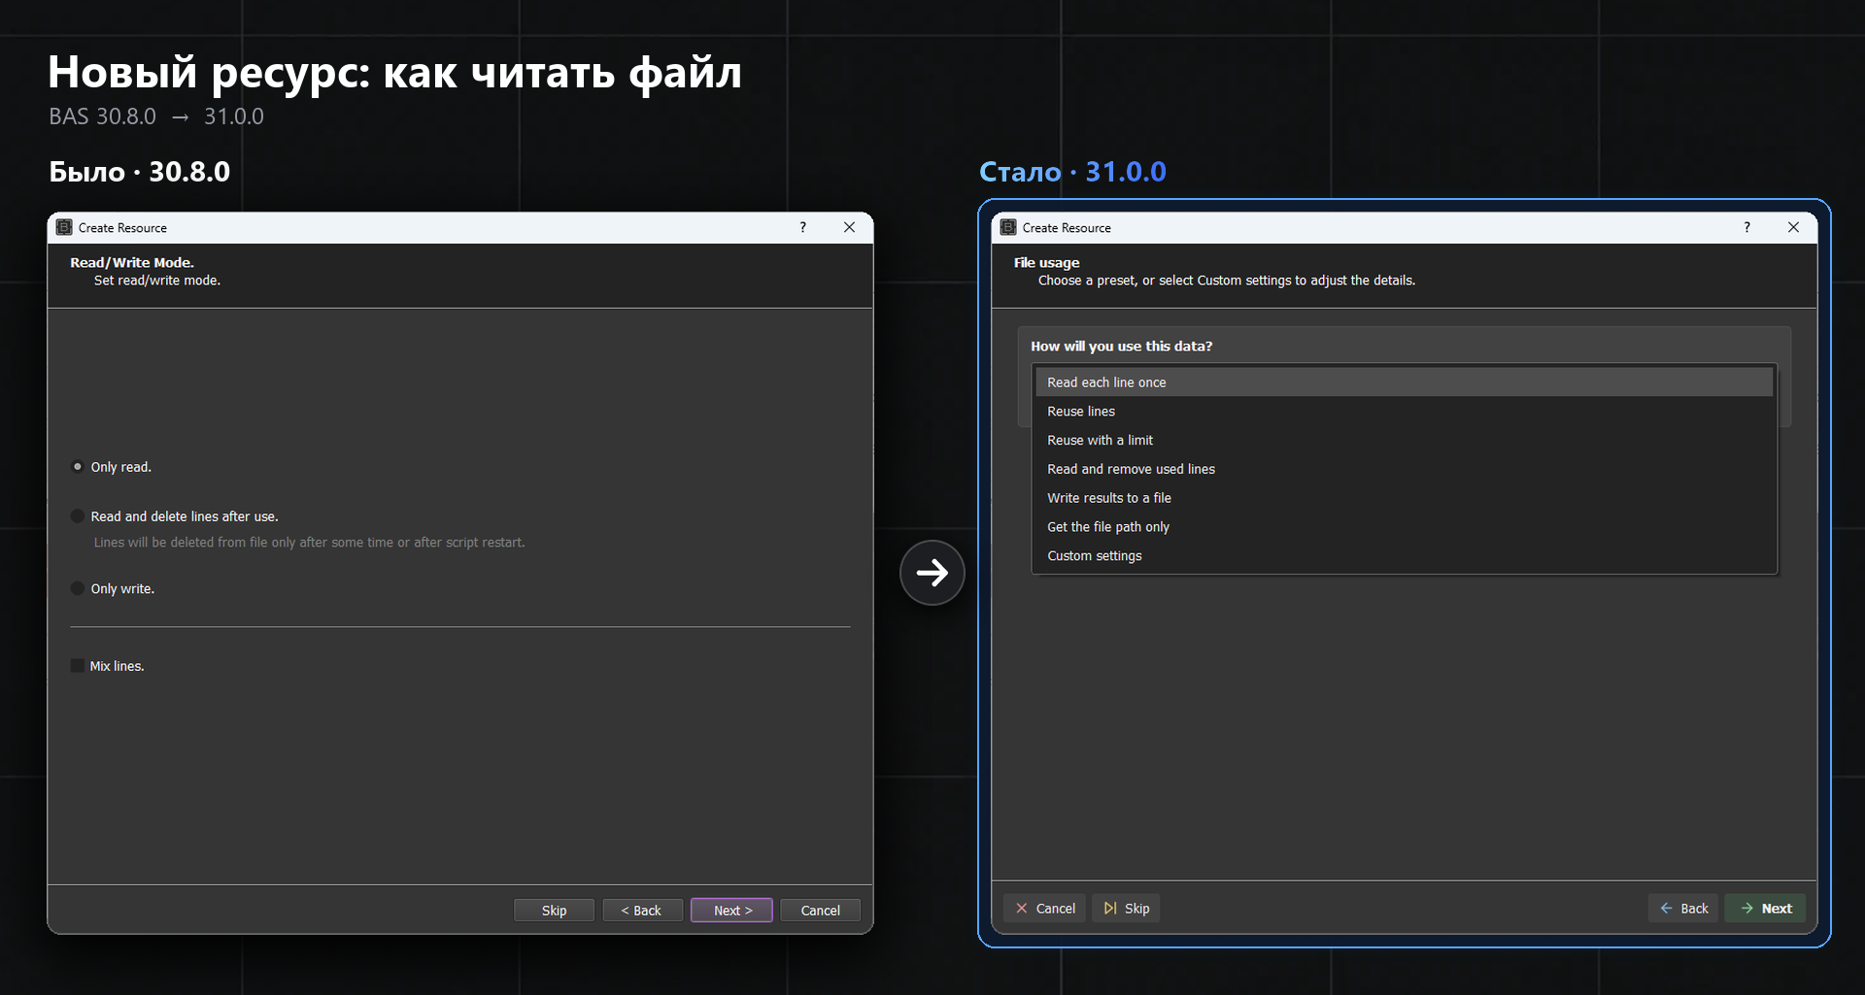The image size is (1865, 995).
Task: Choose the "Reuse lines" preset
Action: pyautogui.click(x=1405, y=412)
